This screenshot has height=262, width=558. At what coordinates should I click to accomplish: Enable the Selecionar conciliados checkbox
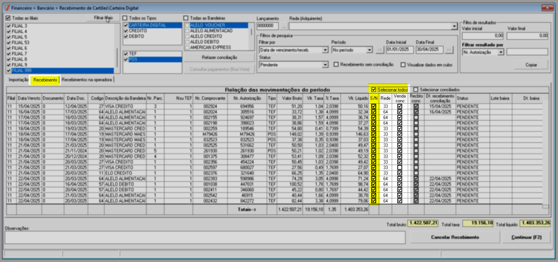[416, 90]
